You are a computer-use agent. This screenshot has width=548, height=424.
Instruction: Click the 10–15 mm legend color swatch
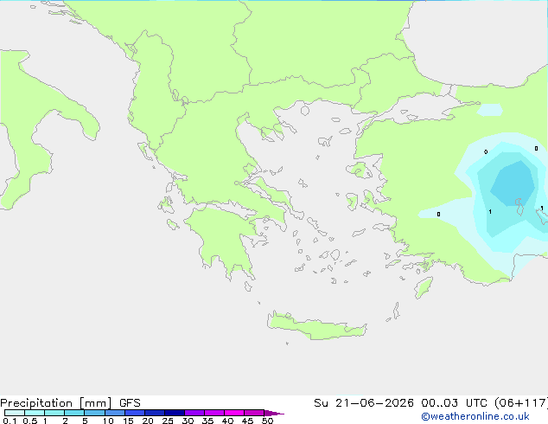[x=115, y=413]
